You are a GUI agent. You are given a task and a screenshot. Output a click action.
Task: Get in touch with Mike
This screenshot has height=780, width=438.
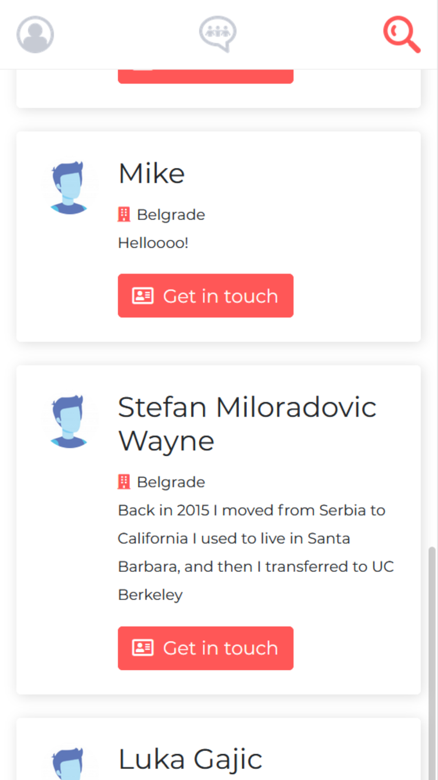[205, 296]
